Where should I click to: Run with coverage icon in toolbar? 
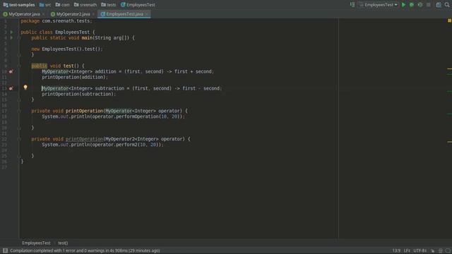(420, 5)
